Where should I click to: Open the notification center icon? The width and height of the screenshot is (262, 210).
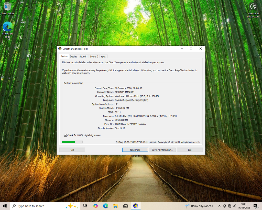pos(255,206)
